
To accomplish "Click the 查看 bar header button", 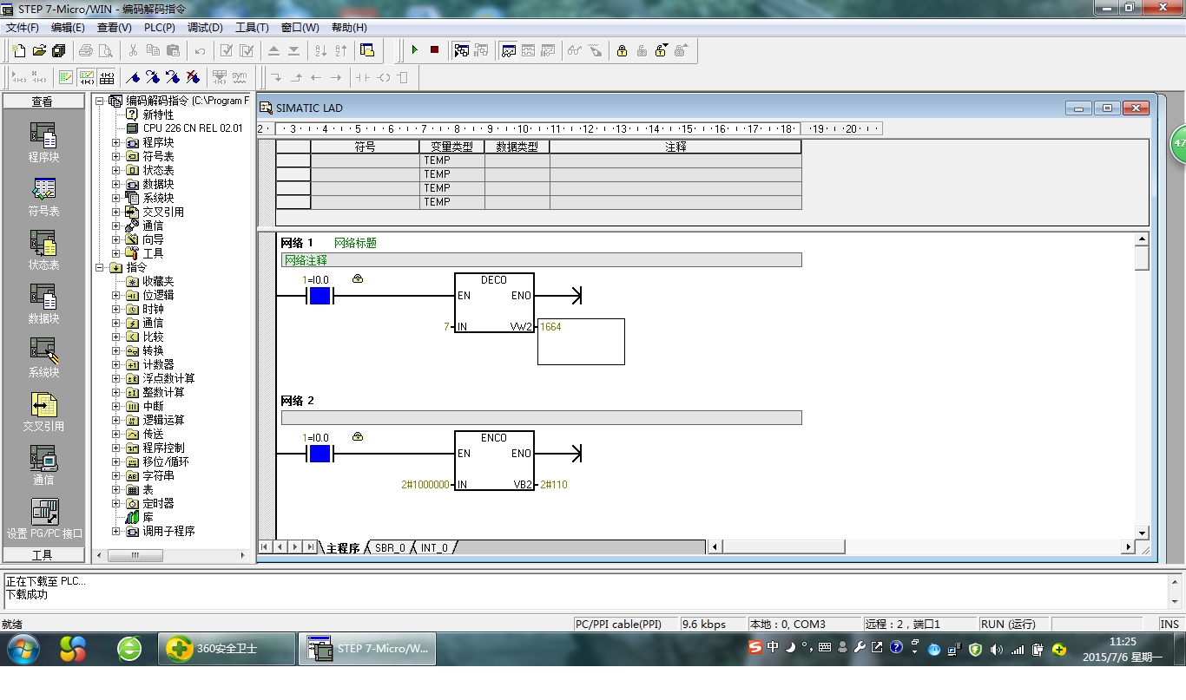I will [x=43, y=101].
